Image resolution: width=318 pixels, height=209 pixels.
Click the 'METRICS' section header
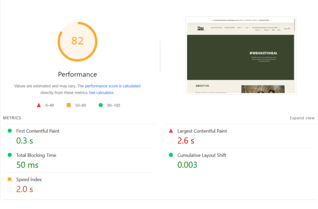click(12, 118)
